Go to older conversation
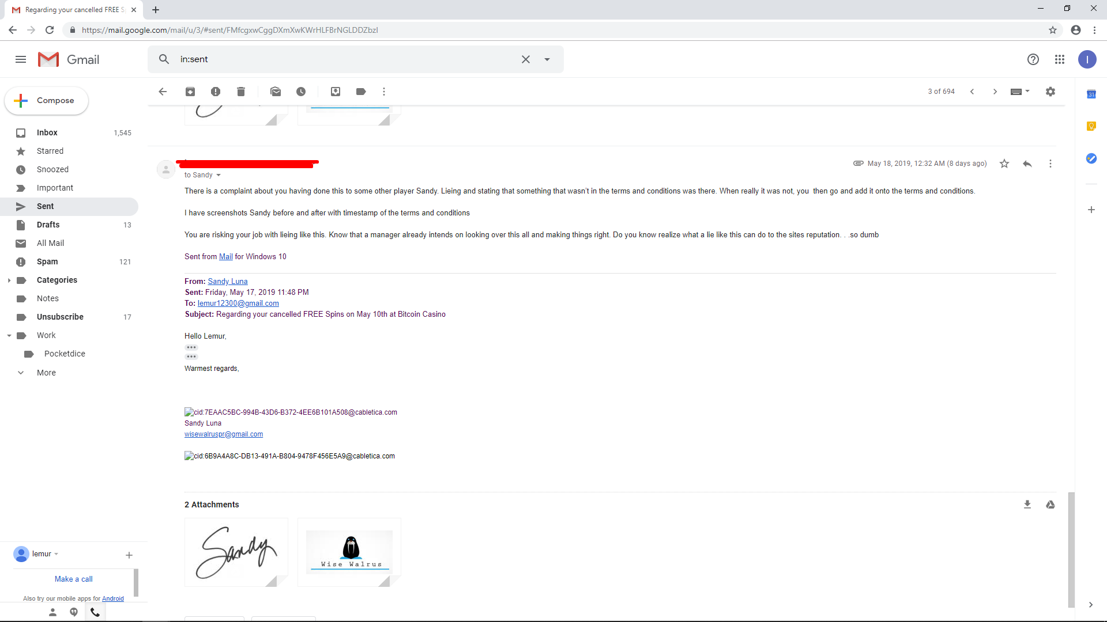This screenshot has height=622, width=1107. pyautogui.click(x=995, y=92)
